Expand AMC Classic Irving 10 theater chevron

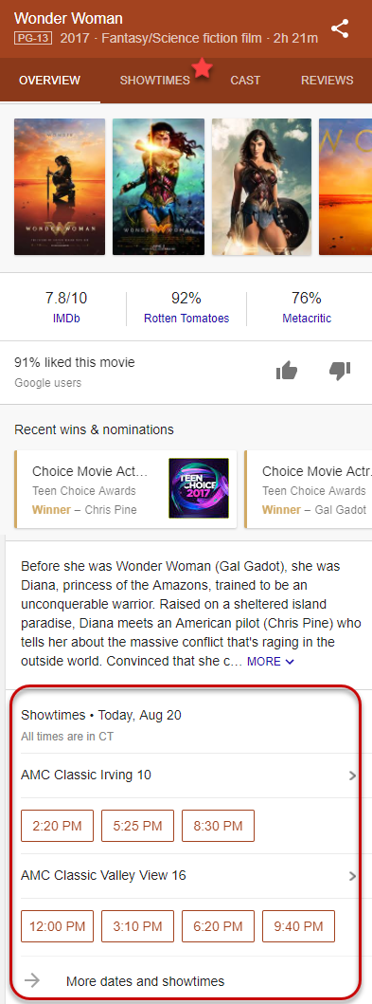tap(352, 776)
